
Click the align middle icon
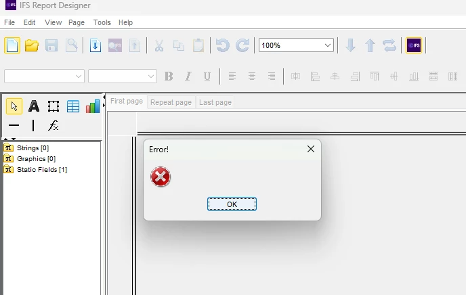[394, 76]
